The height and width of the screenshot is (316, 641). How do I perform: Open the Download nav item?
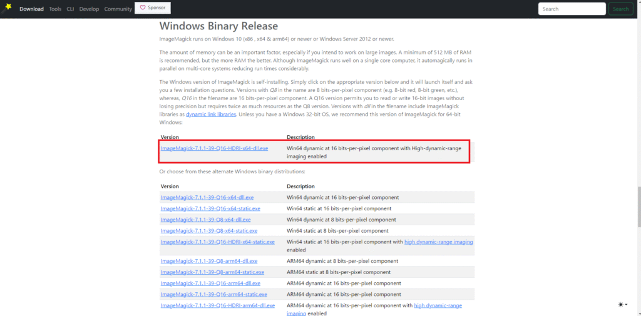point(31,9)
